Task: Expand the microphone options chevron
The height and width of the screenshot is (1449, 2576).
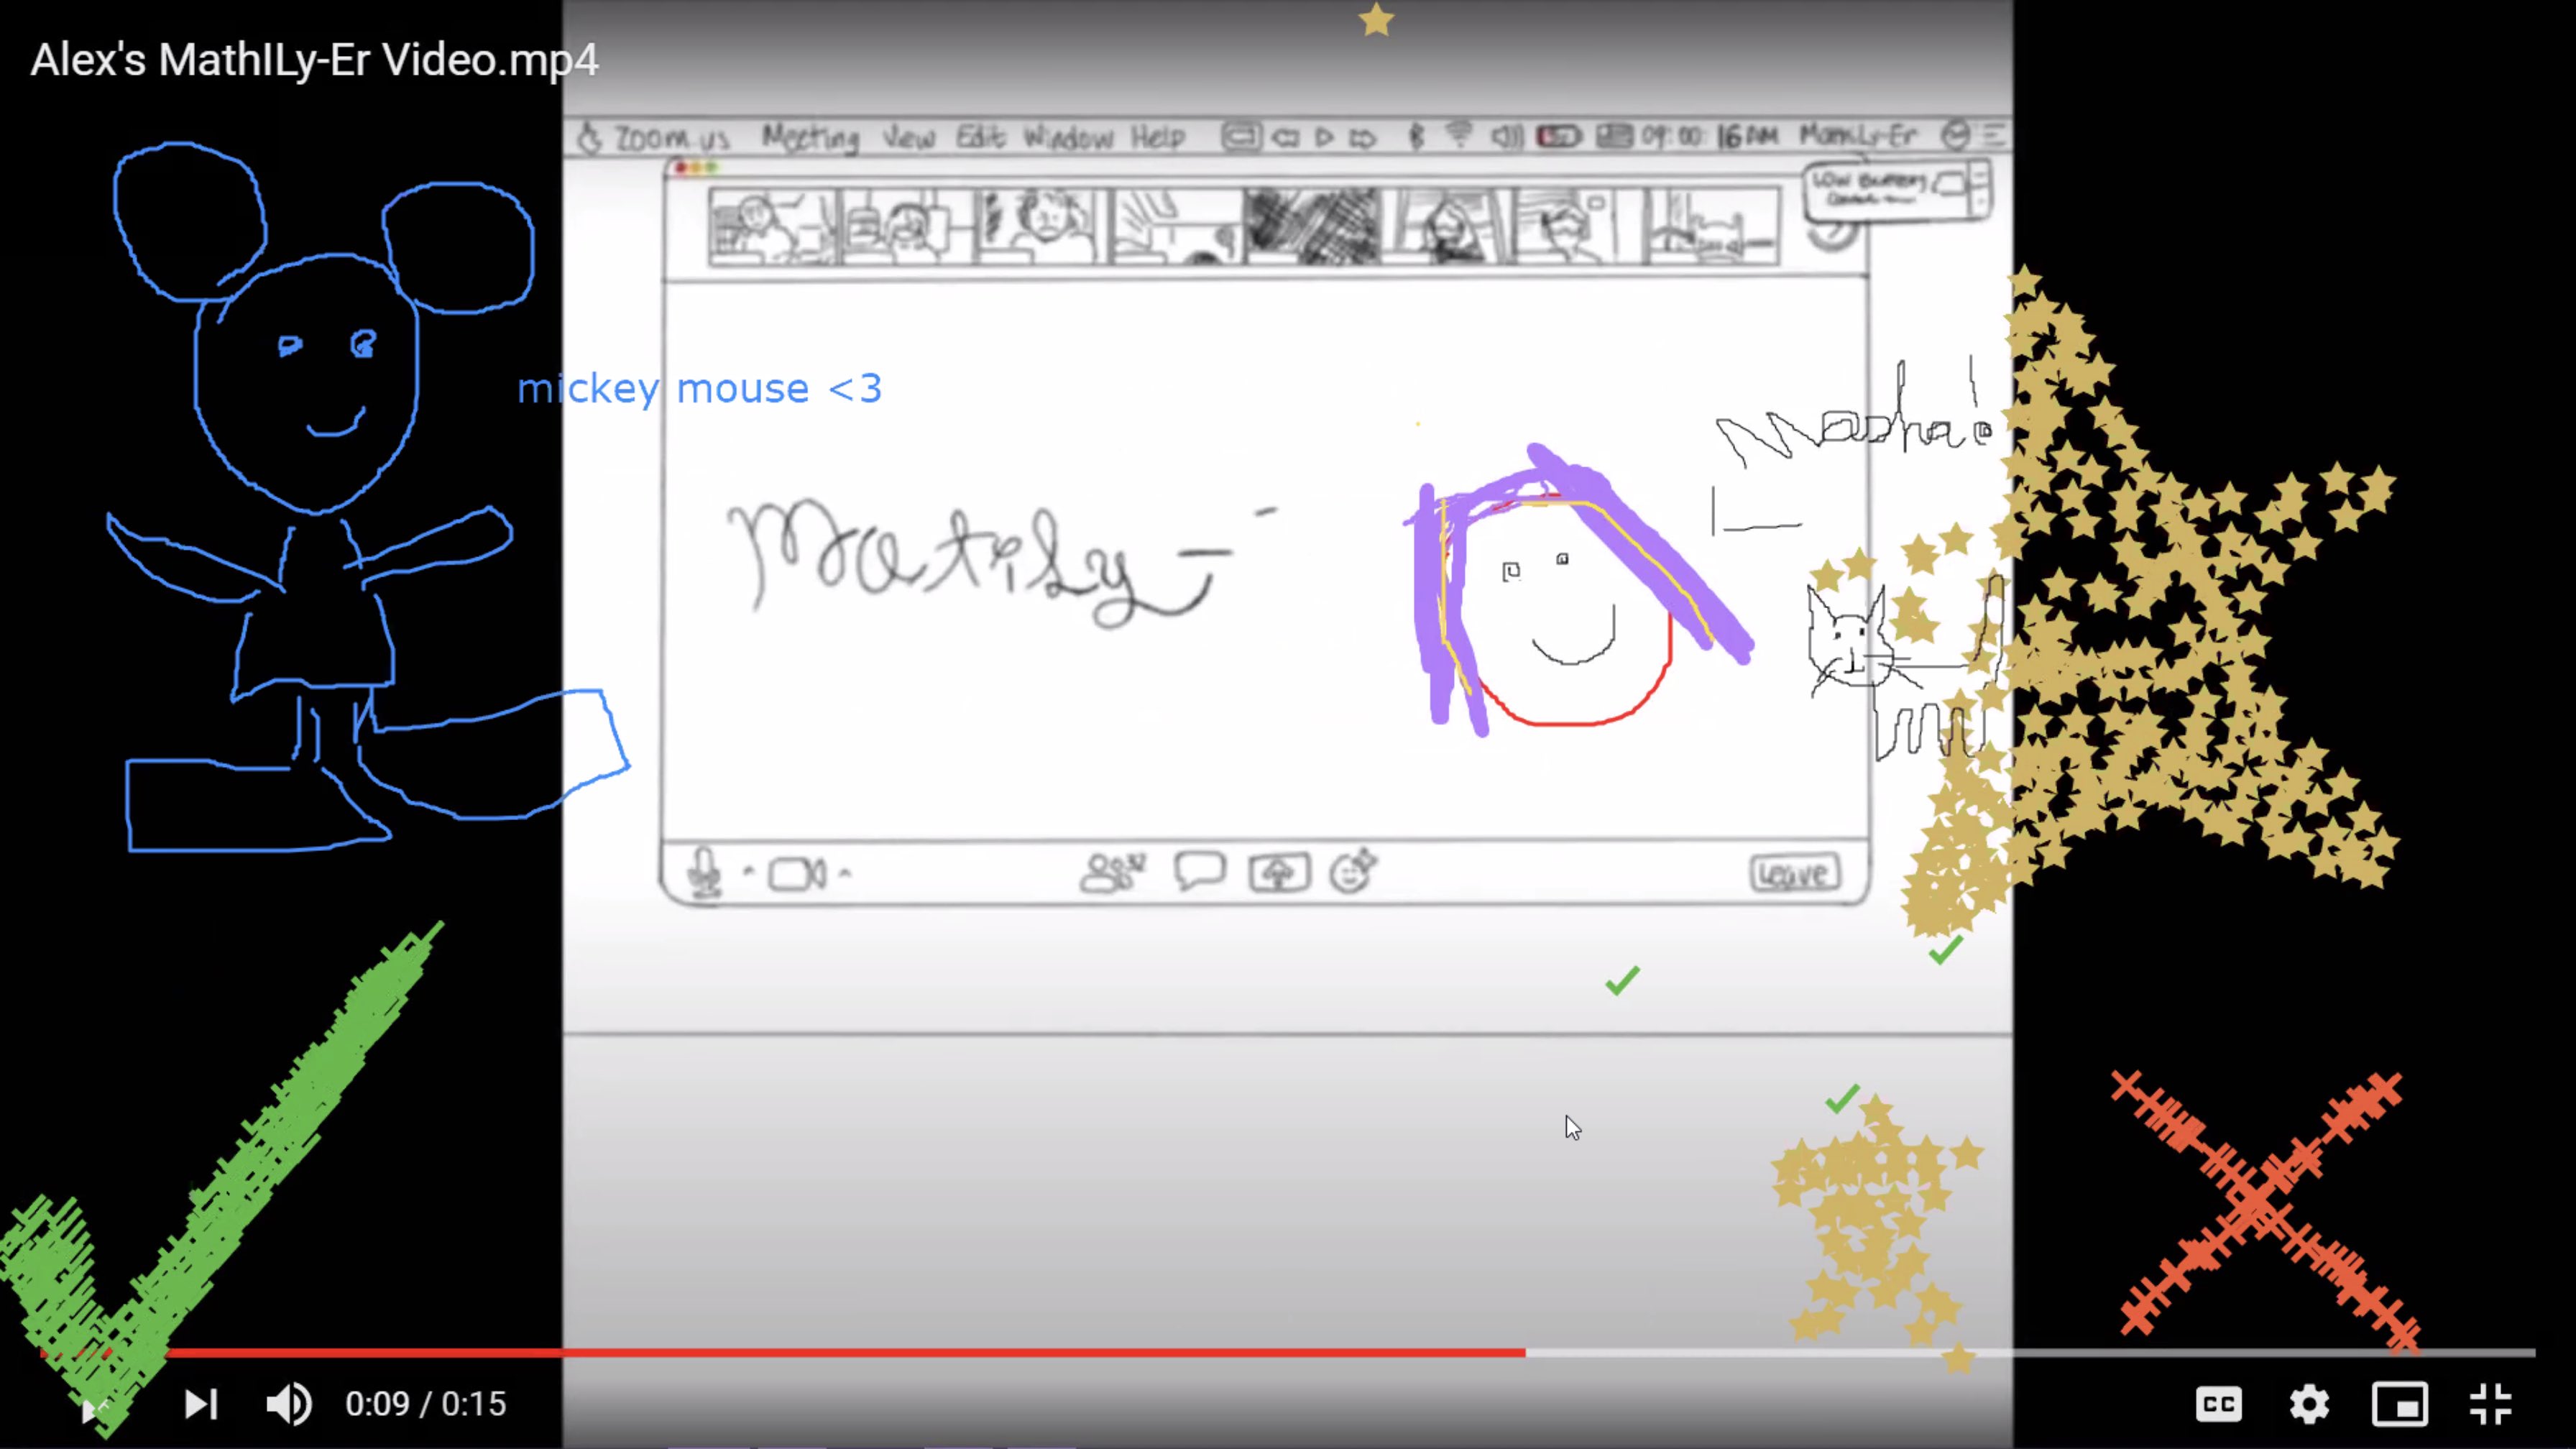Action: (748, 872)
